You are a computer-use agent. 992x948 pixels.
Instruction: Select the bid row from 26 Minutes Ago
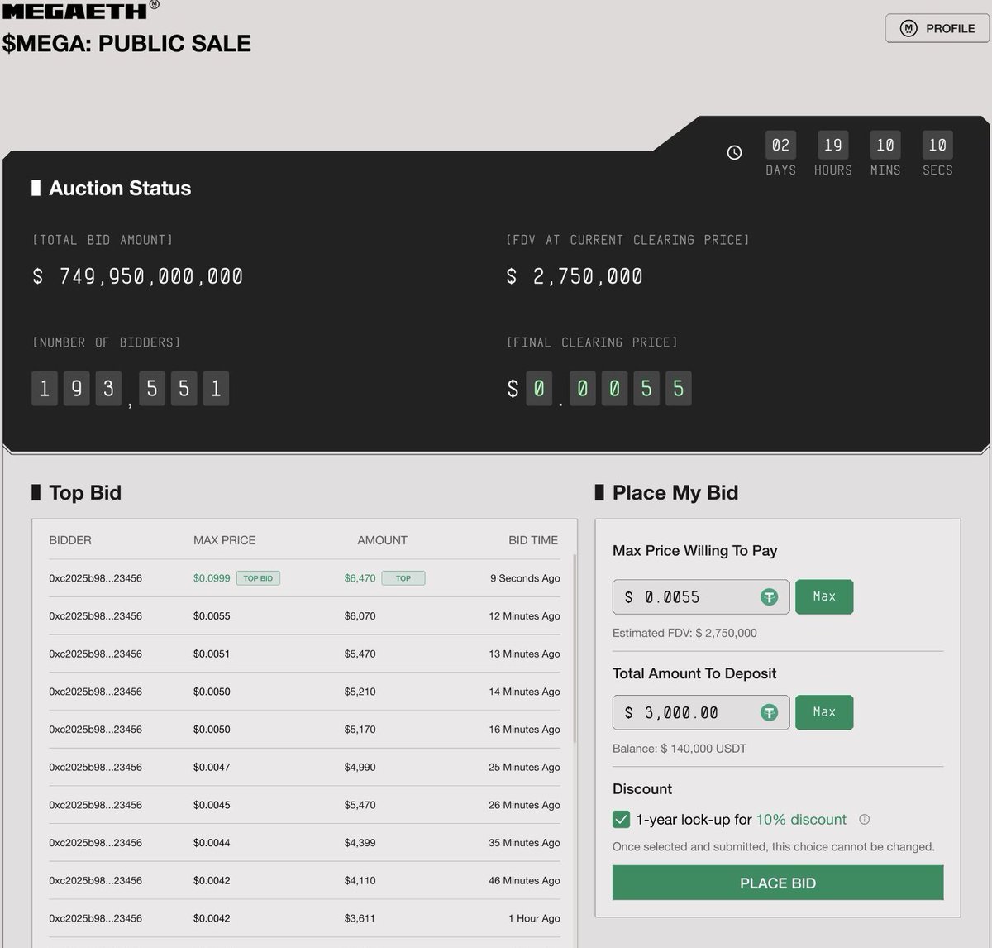(304, 805)
